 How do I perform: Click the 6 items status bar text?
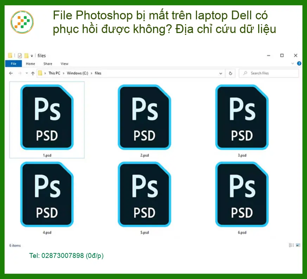pos(15,246)
